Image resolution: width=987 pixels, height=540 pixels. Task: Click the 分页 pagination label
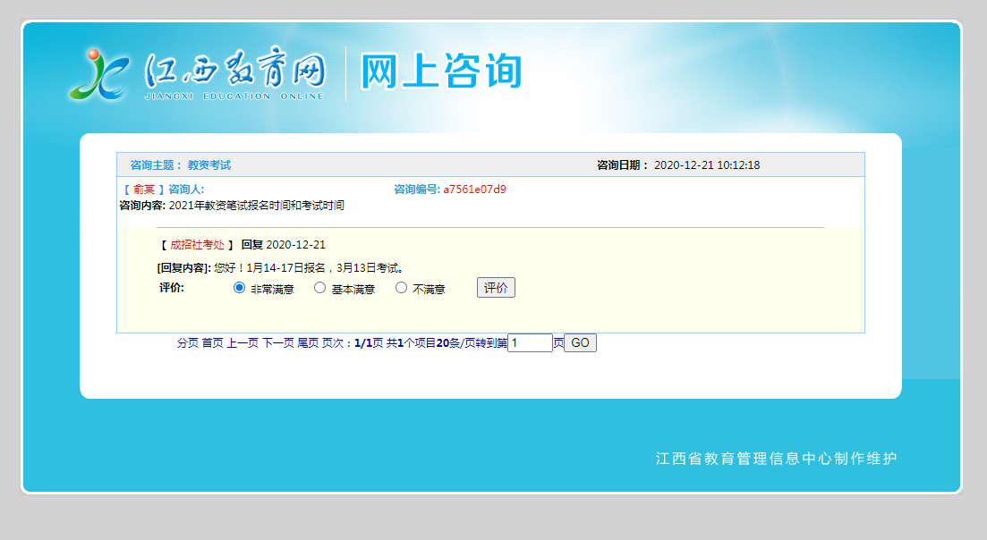[x=188, y=342]
